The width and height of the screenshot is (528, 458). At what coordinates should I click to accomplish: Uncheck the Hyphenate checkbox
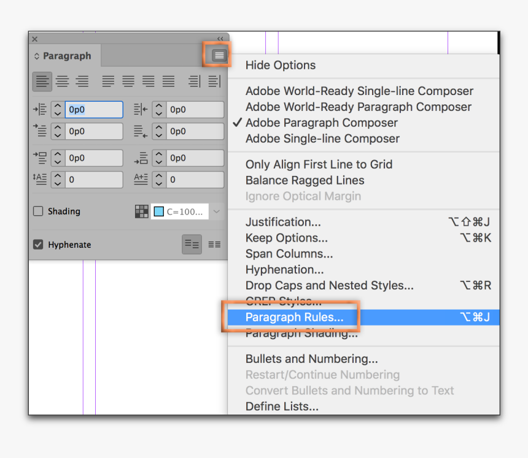pos(38,245)
